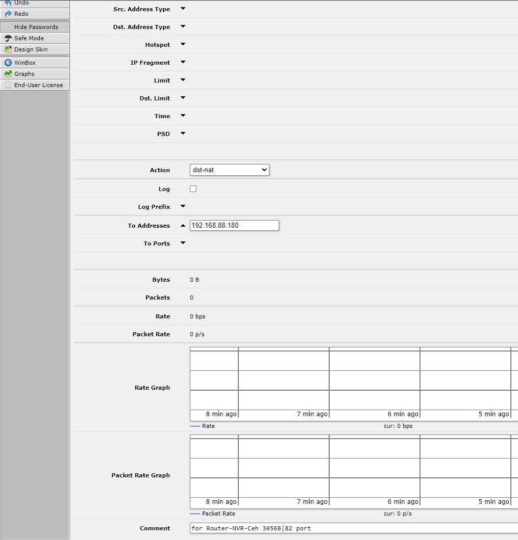The image size is (518, 540).
Task: Enable the Log checkbox
Action: (x=193, y=188)
